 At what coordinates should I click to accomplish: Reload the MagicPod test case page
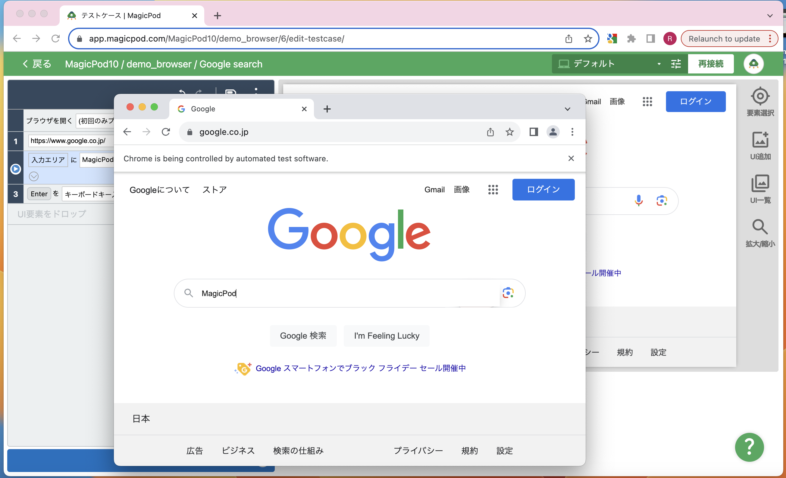(55, 39)
